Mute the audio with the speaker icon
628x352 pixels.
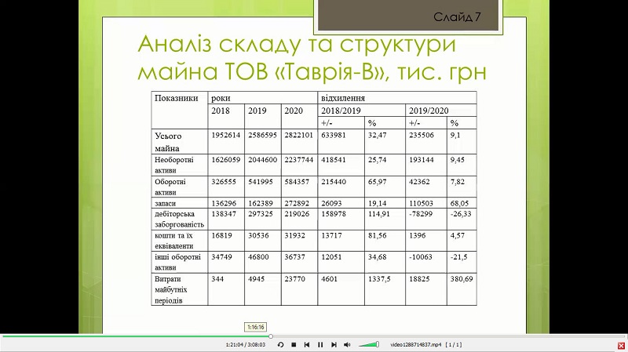pos(347,344)
